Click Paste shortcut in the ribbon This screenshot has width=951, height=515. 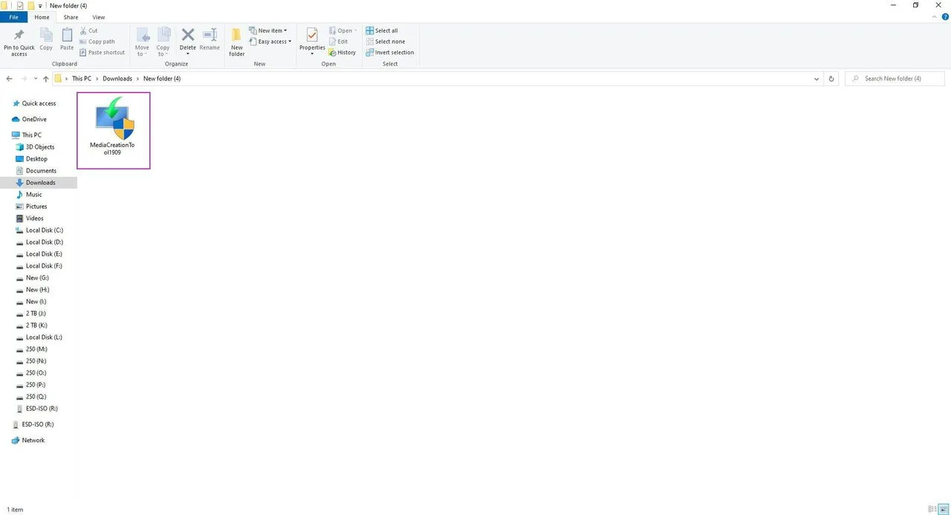click(102, 53)
